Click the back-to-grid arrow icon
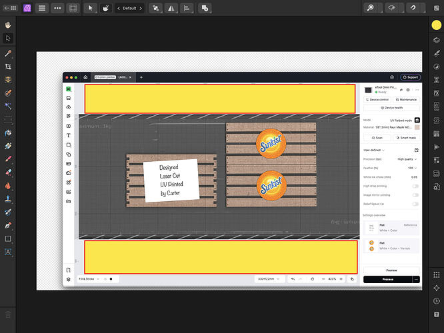 (10, 8)
